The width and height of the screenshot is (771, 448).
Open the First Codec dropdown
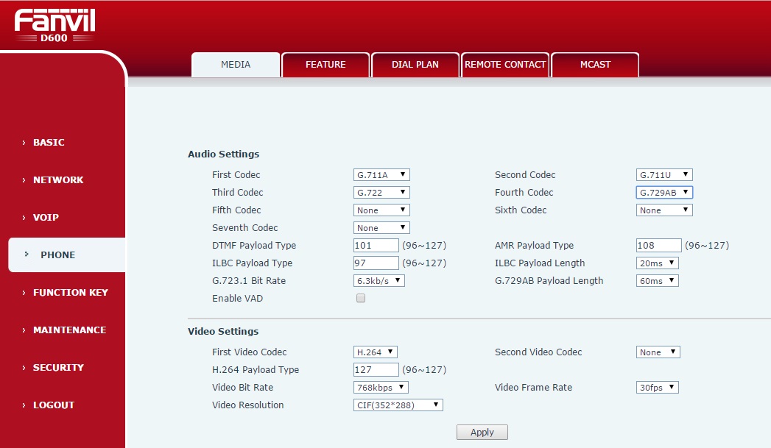pyautogui.click(x=381, y=175)
